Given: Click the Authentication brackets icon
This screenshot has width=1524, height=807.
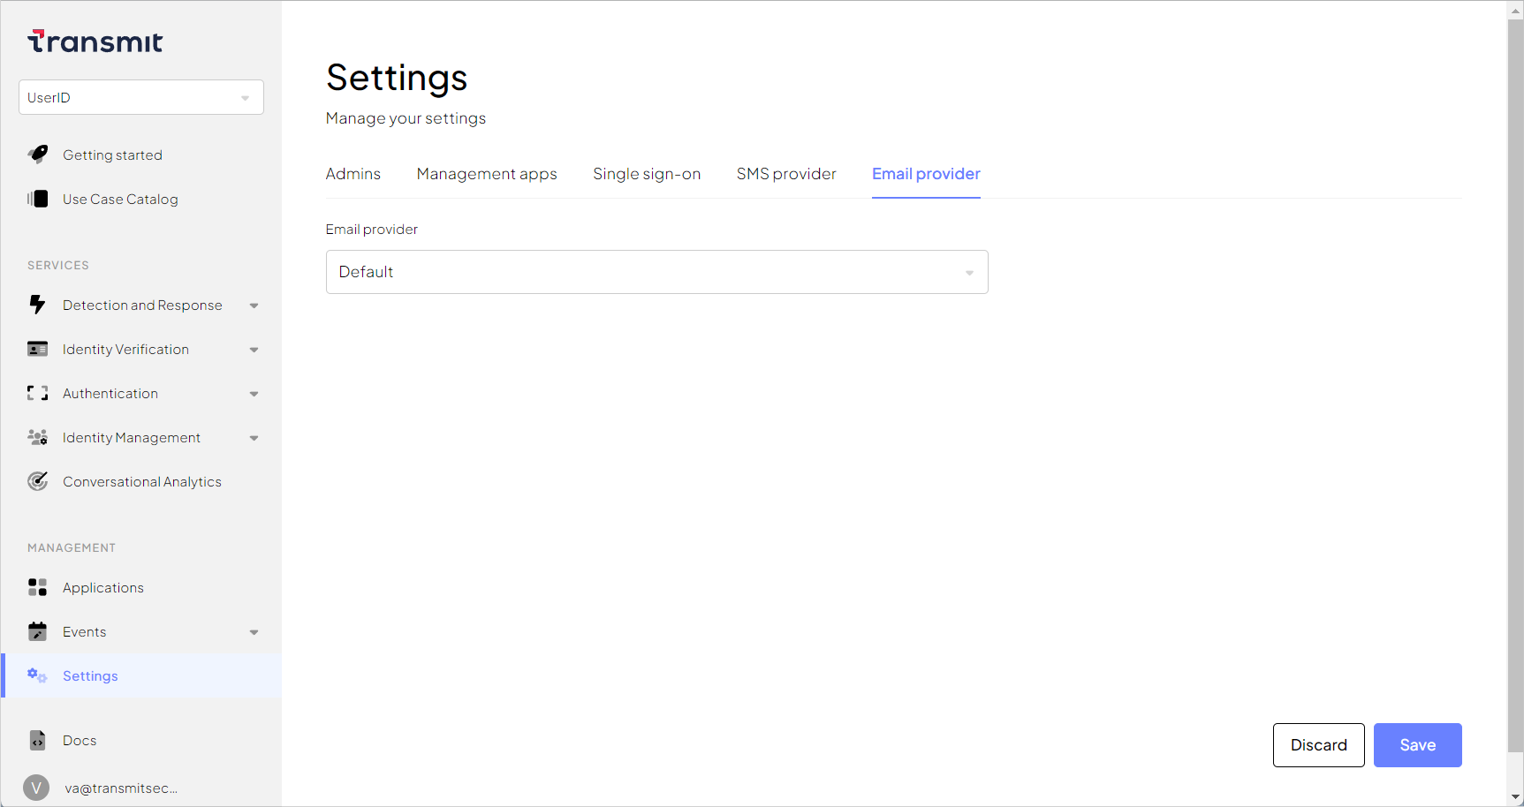Looking at the screenshot, I should (38, 393).
